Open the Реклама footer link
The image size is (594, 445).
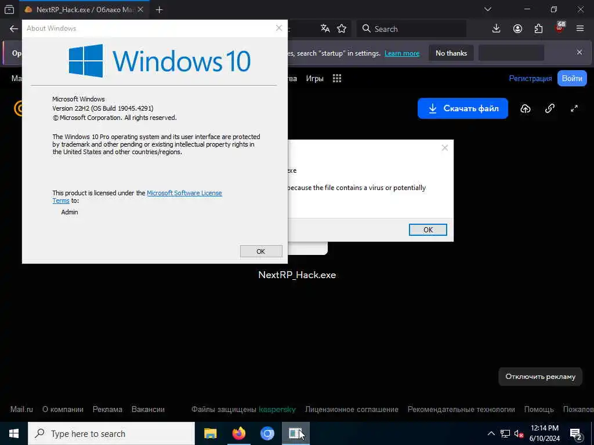(x=107, y=410)
